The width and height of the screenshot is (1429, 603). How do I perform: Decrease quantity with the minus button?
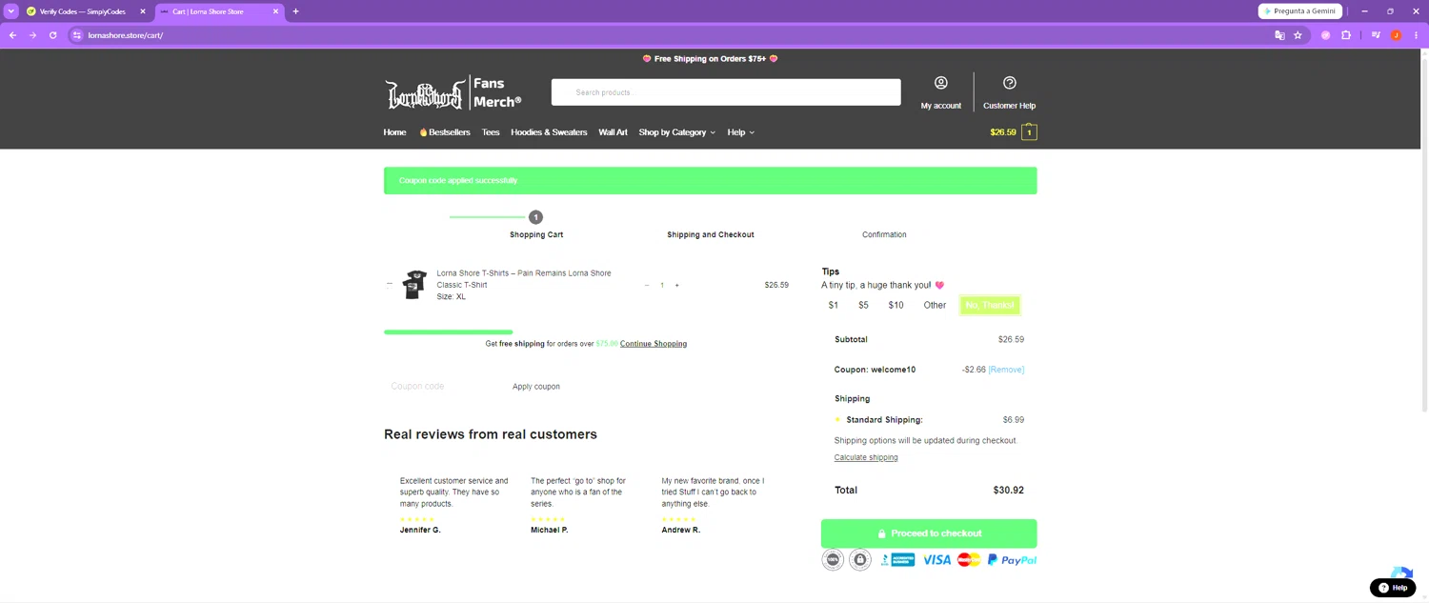coord(647,285)
